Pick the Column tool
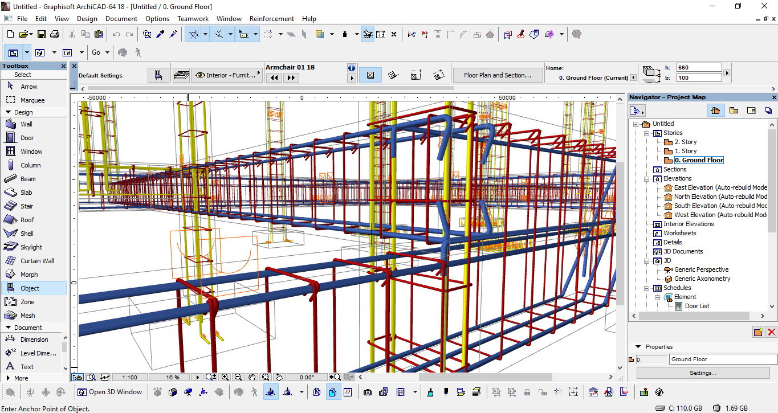Viewport: 778px width, 413px height. pos(34,165)
